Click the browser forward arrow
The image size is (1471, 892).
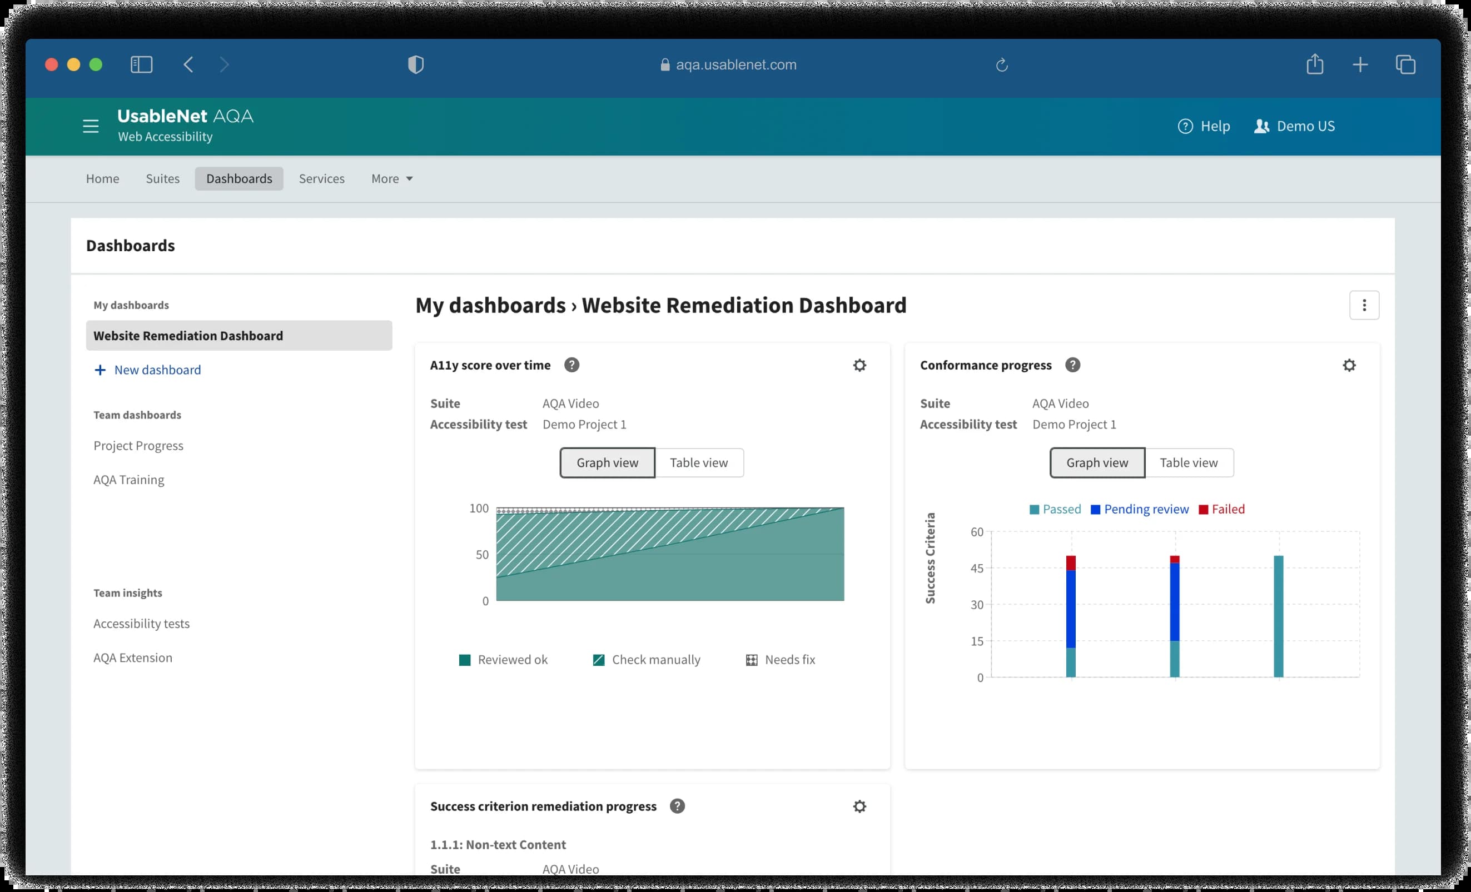(x=224, y=64)
